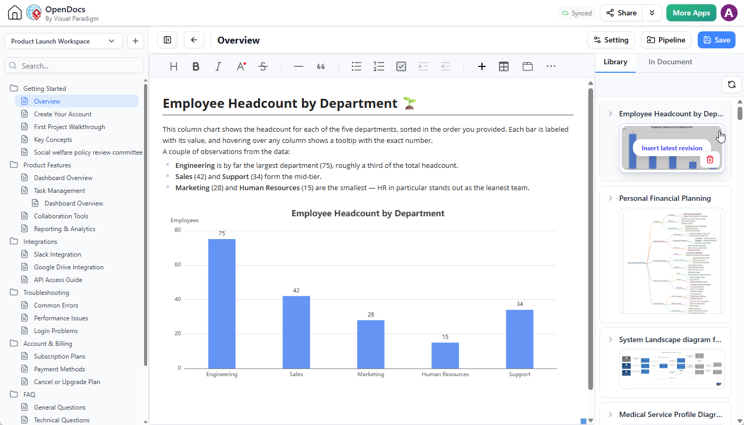Insert a blockquote
Screen dimensions: 744x425
(321, 66)
